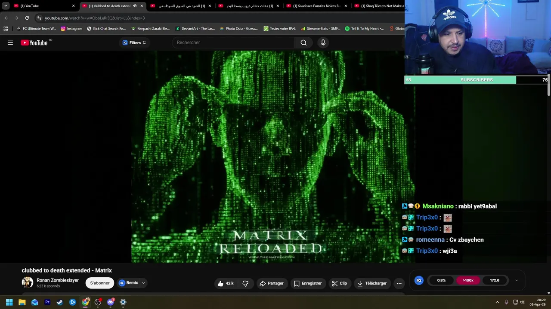Open the Partager share dialog
The height and width of the screenshot is (309, 551).
tap(272, 283)
